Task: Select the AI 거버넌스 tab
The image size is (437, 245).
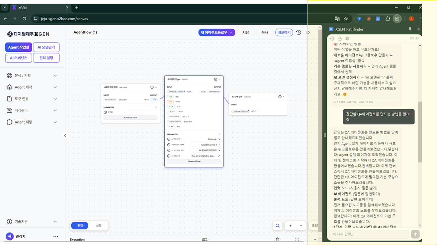Action: point(19,58)
